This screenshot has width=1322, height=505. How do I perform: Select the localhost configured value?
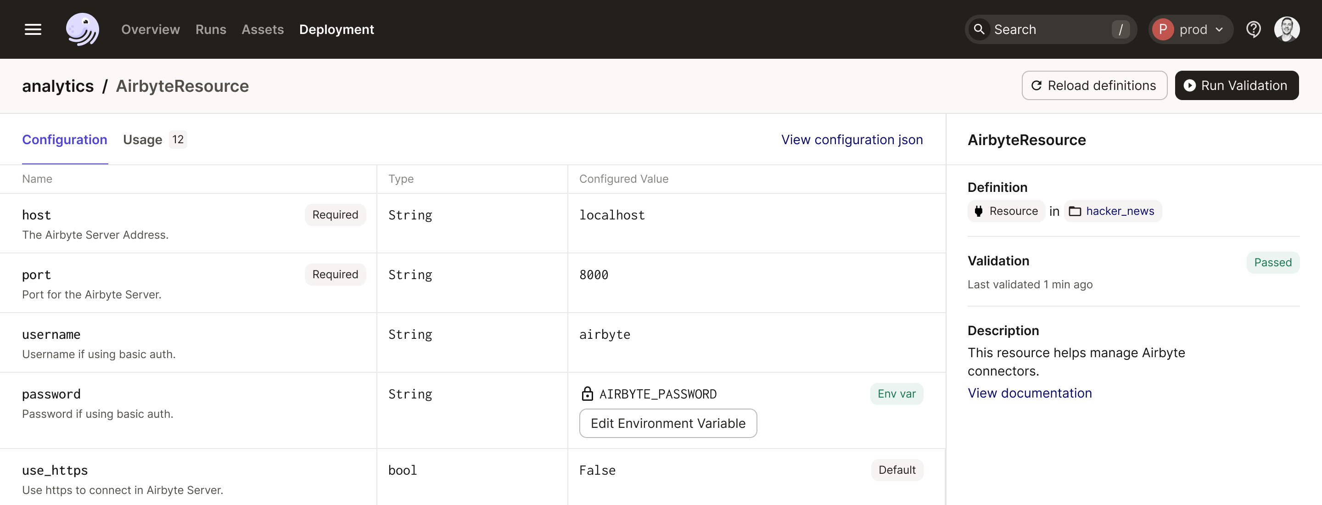click(x=612, y=215)
